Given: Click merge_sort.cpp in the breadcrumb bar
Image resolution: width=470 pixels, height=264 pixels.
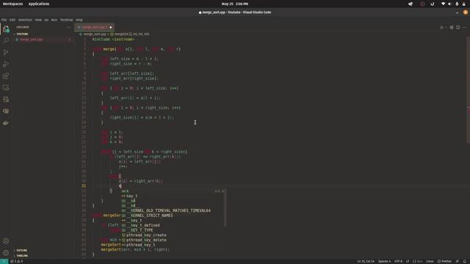Looking at the screenshot, I should [x=95, y=34].
